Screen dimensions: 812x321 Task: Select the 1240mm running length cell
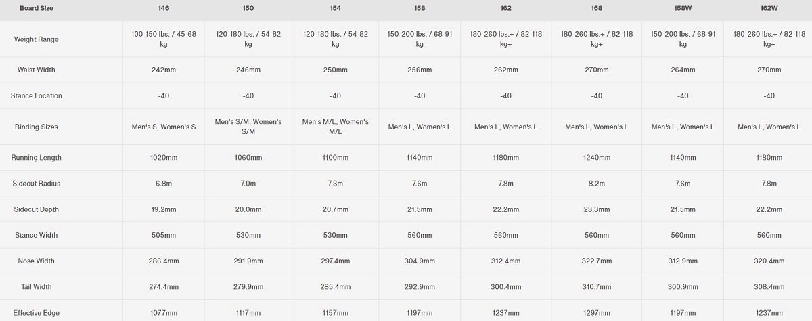pyautogui.click(x=596, y=158)
